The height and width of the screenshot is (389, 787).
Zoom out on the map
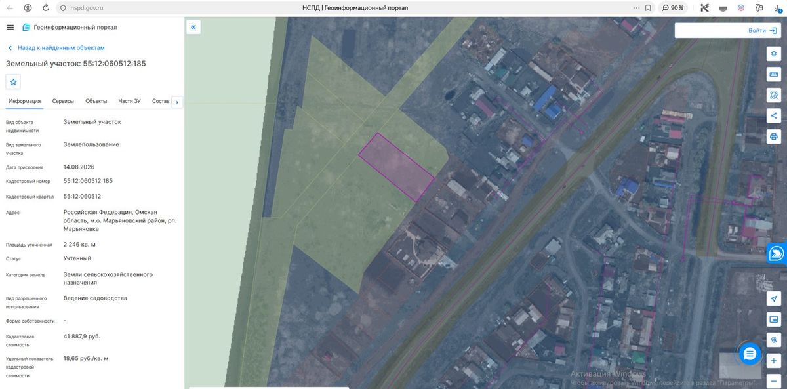[774, 380]
